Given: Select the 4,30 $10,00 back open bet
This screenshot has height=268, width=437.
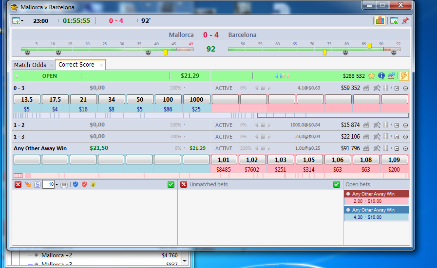Looking at the screenshot, I should coord(377,217).
